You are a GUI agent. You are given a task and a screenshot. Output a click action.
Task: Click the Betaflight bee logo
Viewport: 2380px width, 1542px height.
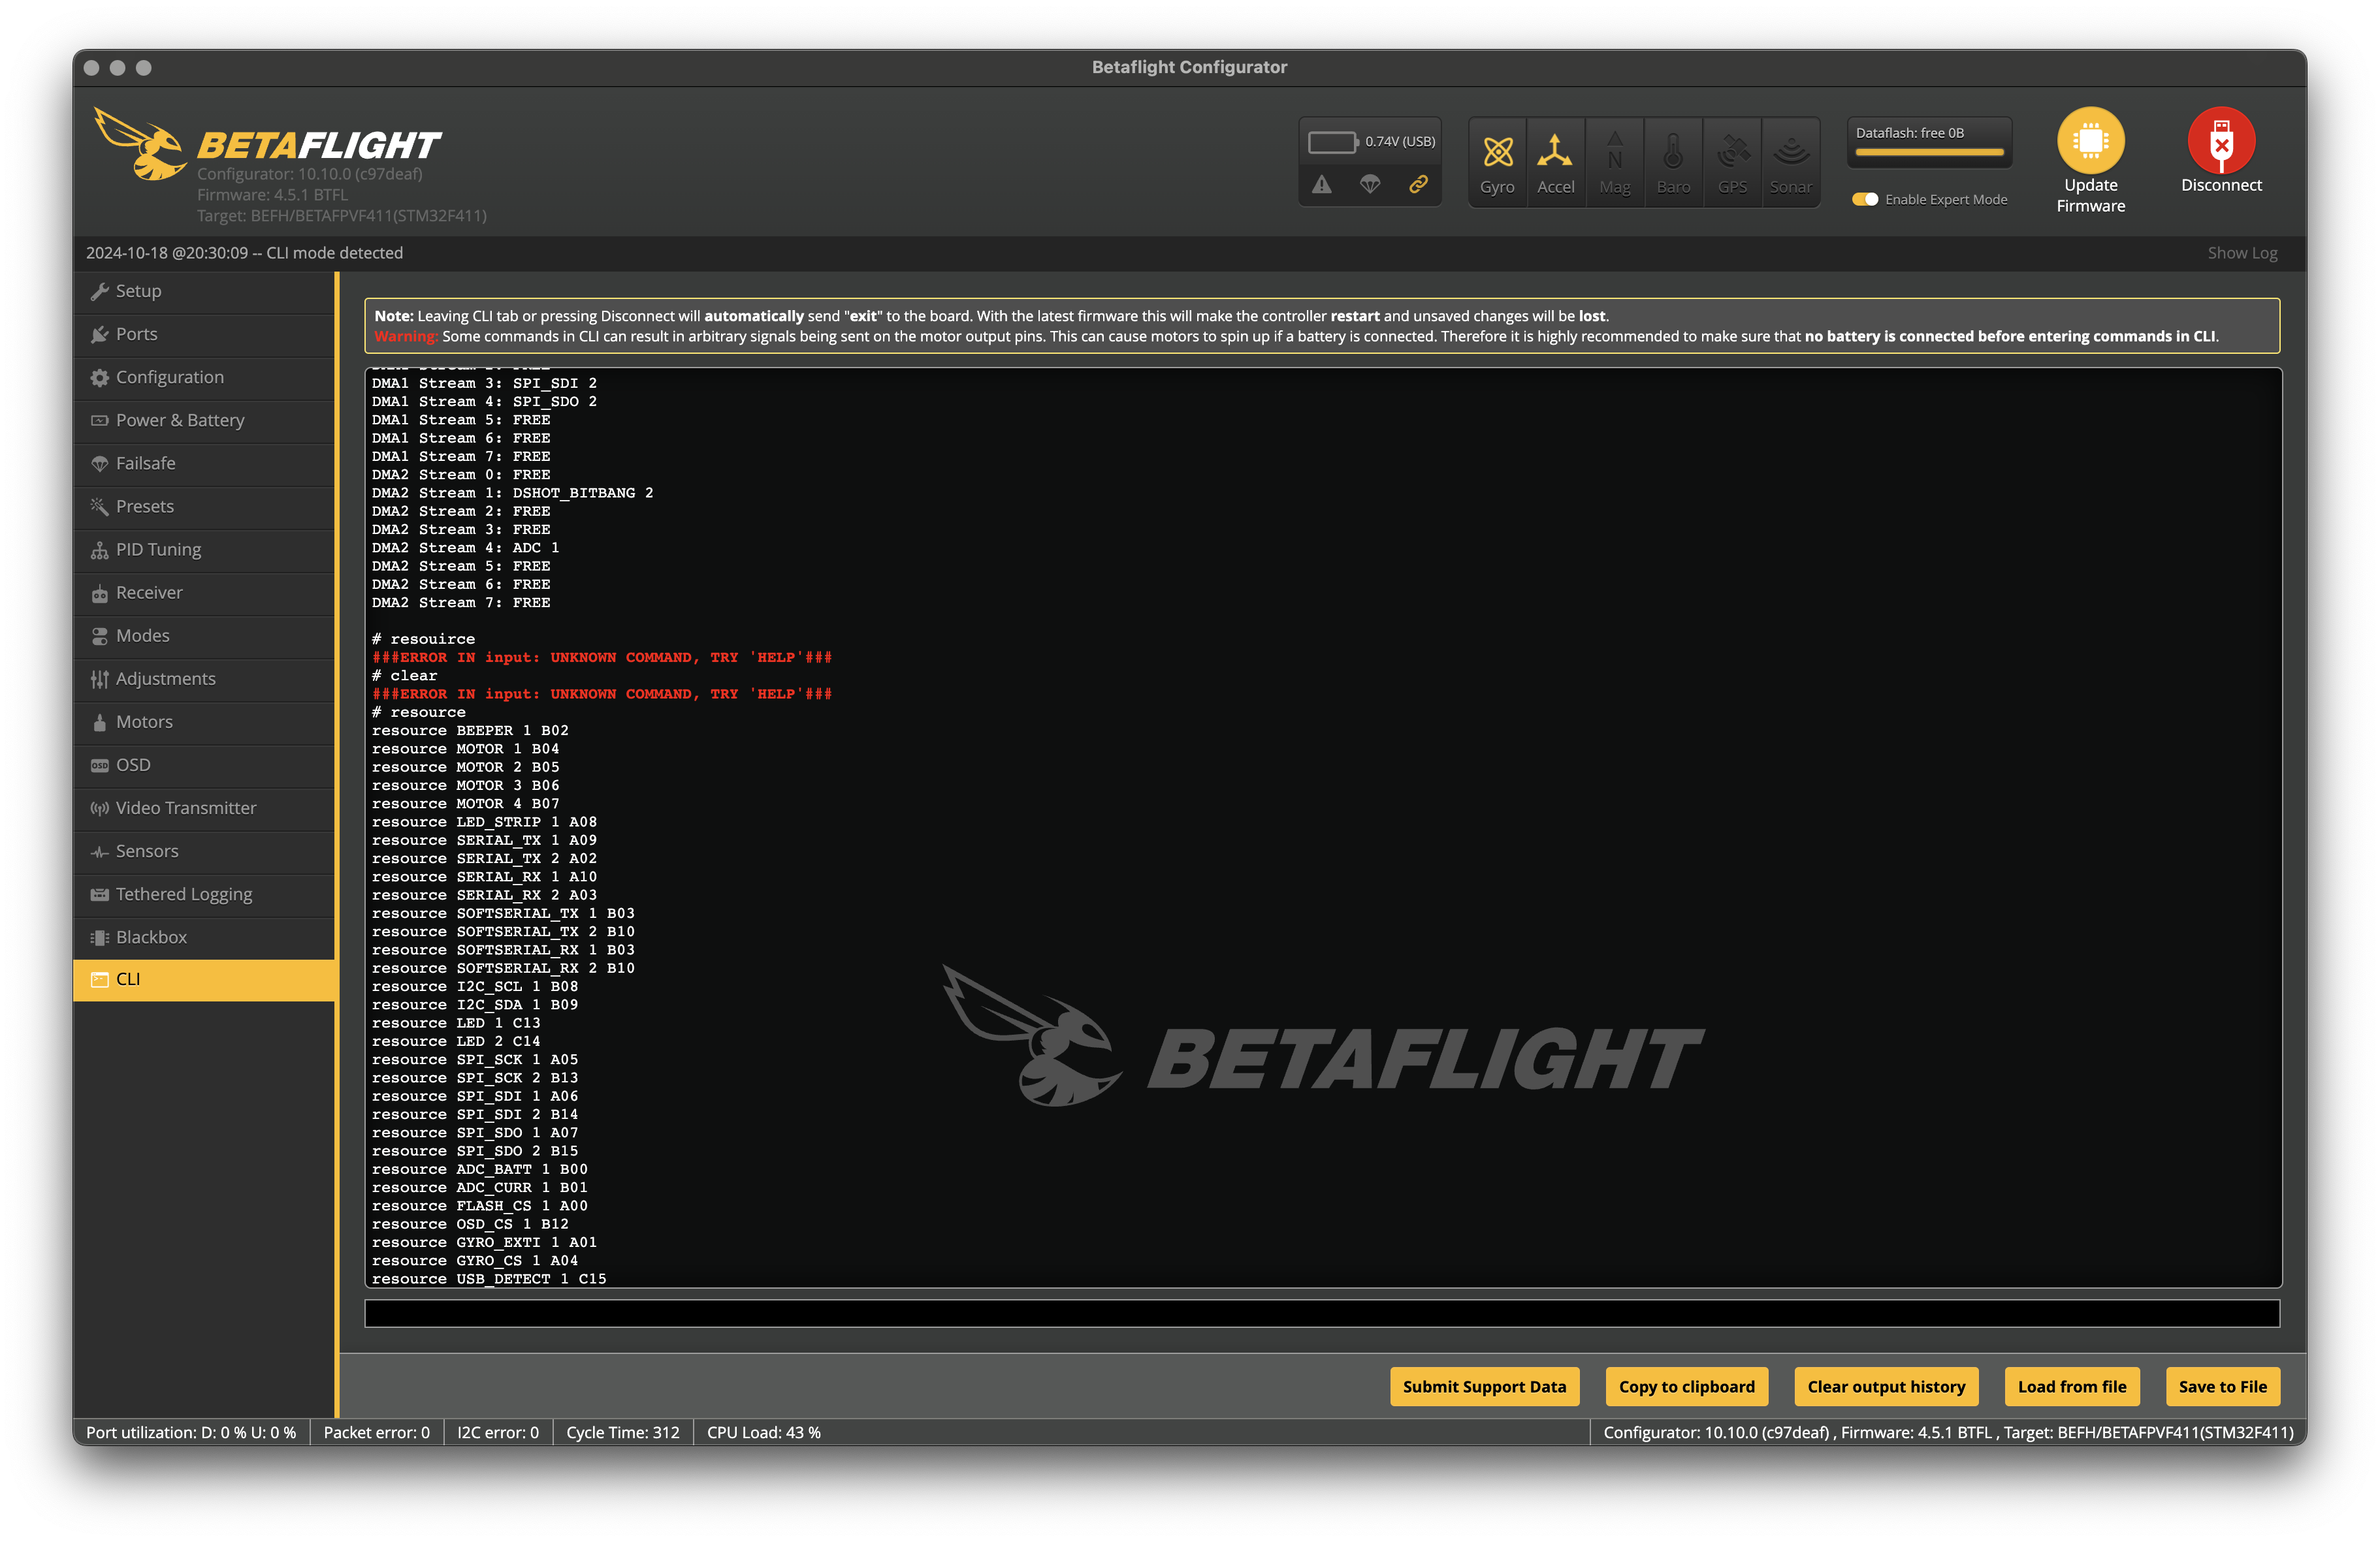click(139, 144)
